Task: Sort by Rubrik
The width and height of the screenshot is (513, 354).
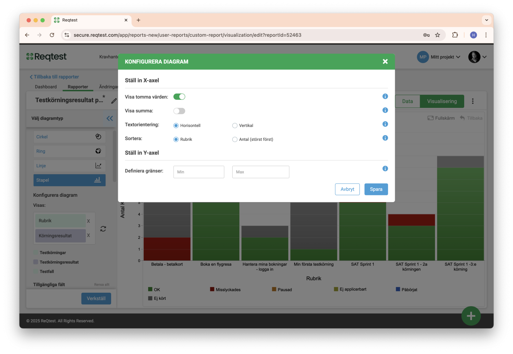Action: [176, 139]
